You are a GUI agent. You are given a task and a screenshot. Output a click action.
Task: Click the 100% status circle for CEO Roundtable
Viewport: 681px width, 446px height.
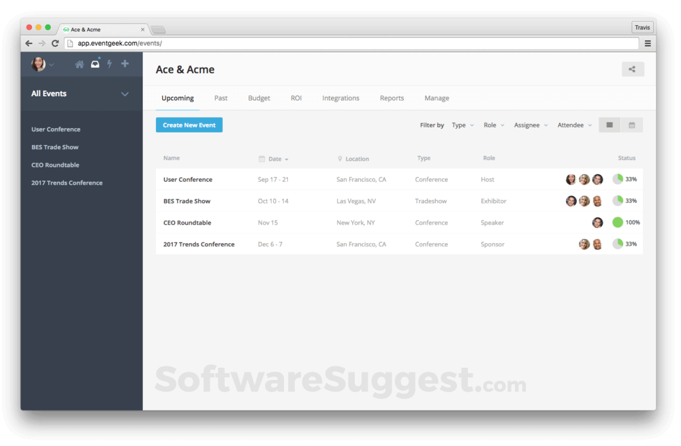[617, 222]
